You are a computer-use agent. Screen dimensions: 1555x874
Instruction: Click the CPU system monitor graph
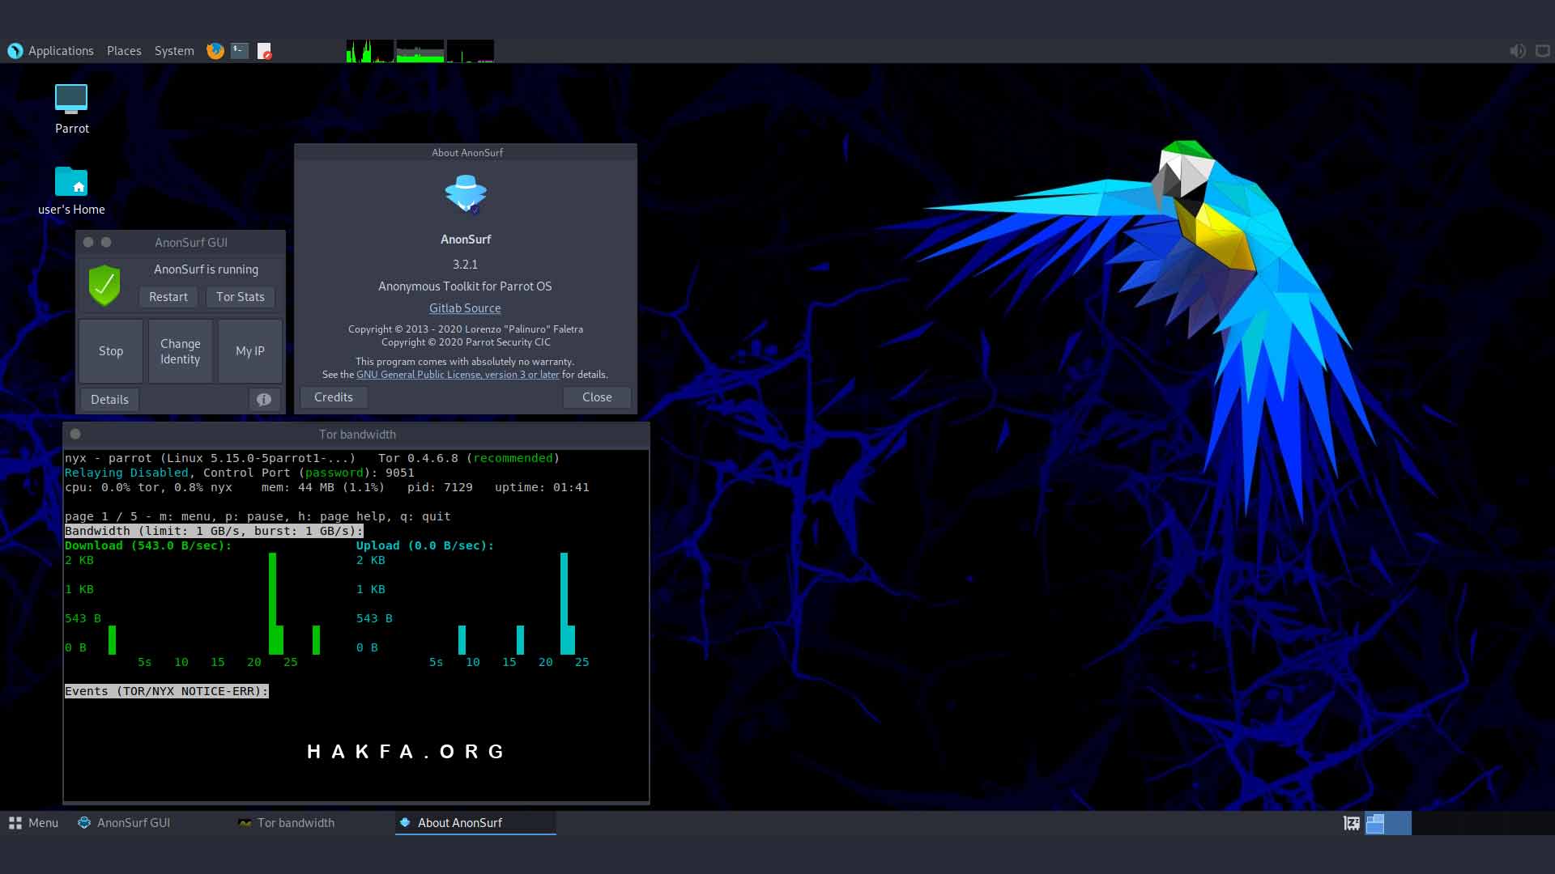[x=370, y=51]
